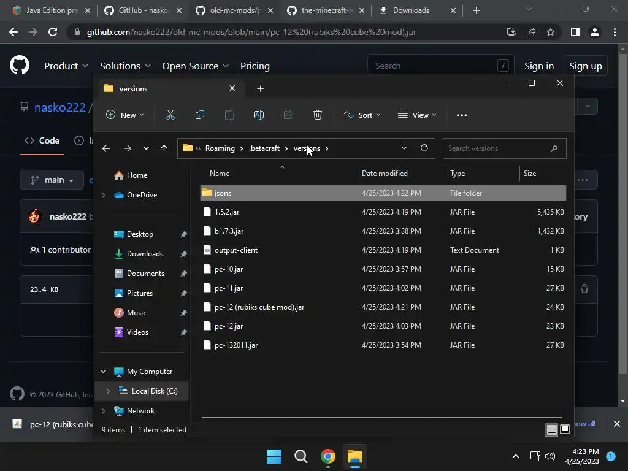628x471 pixels.
Task: Click the Delete trash icon in Explorer
Action: click(318, 115)
